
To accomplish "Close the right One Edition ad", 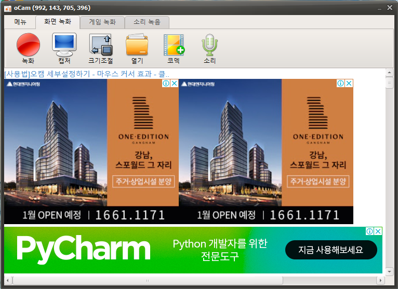I will (x=349, y=83).
